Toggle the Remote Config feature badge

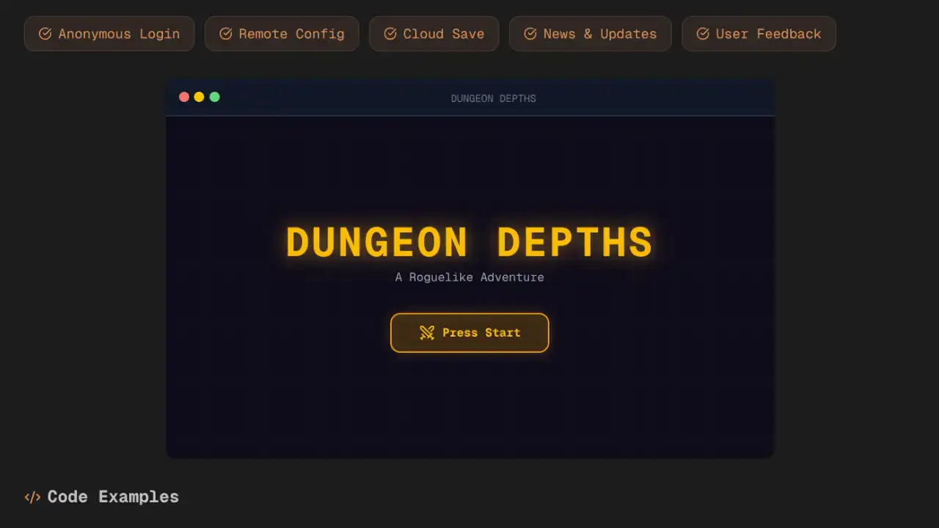[282, 34]
